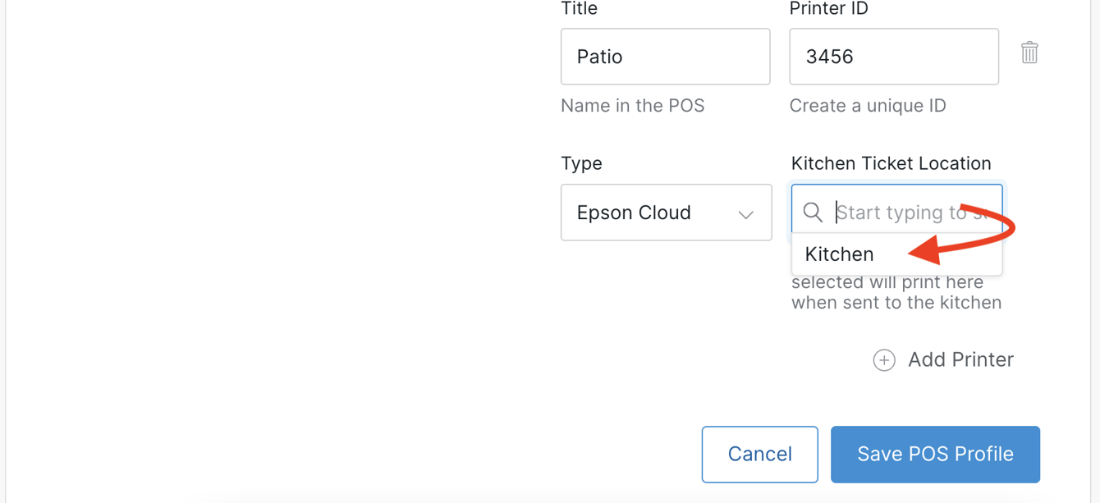Click the plus circle icon beside Add Printer
The width and height of the screenshot is (1100, 503).
click(884, 360)
